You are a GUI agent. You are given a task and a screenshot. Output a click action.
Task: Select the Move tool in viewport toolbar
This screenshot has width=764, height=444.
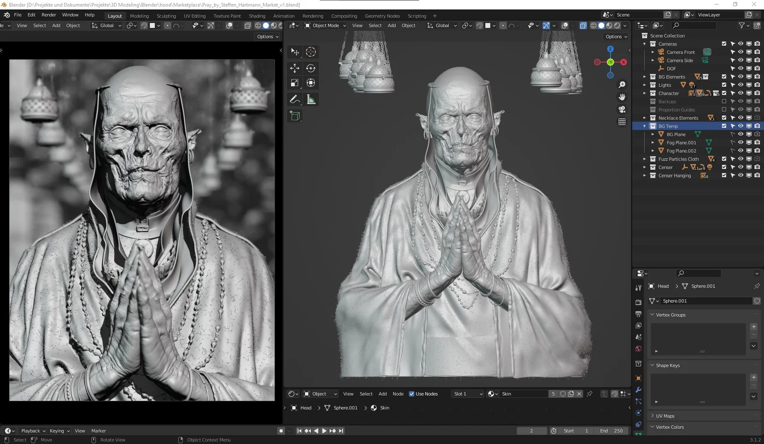tap(295, 68)
